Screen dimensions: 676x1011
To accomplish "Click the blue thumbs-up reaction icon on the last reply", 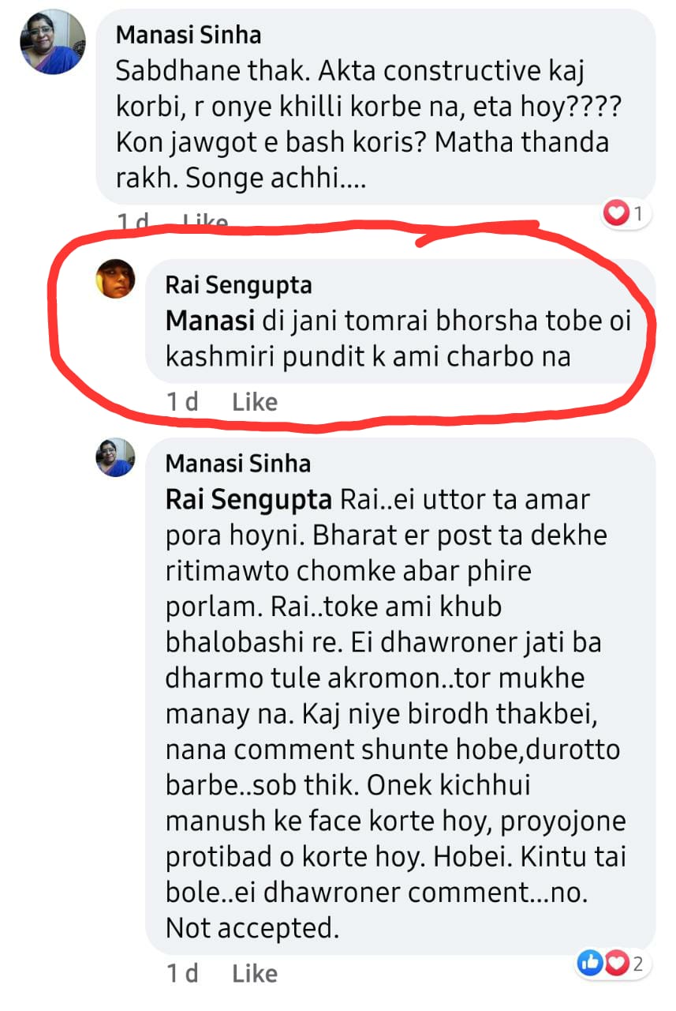I will click(590, 963).
